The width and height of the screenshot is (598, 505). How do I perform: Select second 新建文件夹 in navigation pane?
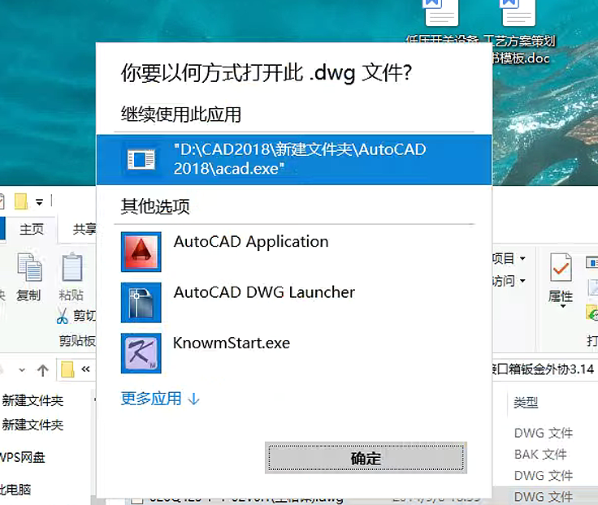click(32, 425)
